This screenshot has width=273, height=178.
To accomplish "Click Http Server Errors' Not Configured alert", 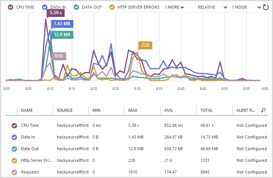I will pyautogui.click(x=252, y=160).
